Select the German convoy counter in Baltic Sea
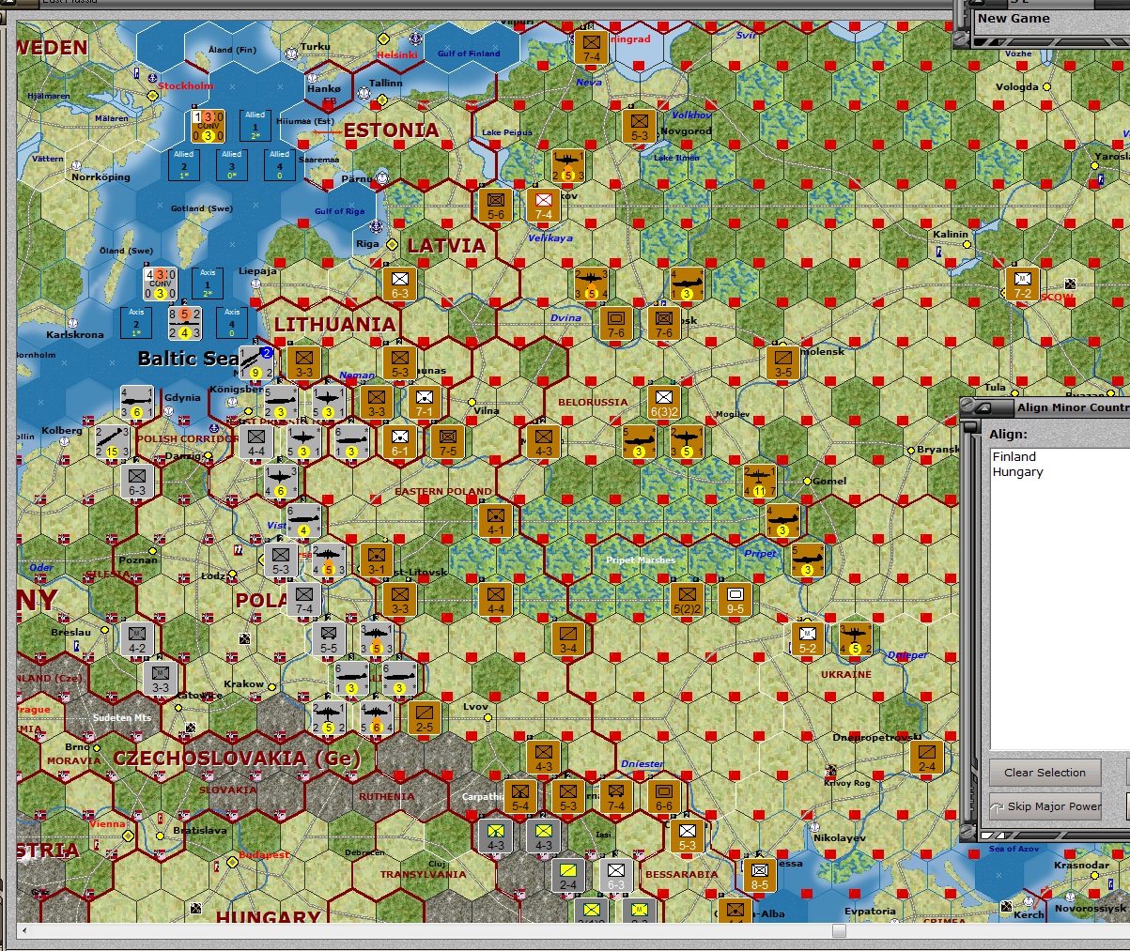This screenshot has height=951, width=1130. (161, 284)
